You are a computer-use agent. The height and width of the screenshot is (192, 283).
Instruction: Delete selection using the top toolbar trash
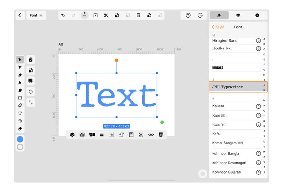[138, 15]
